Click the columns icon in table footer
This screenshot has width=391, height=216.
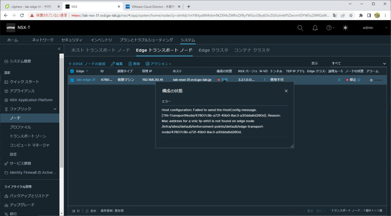click(x=73, y=211)
